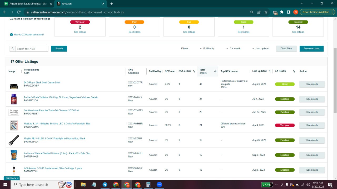See details for Puritan's Pride Yohimbe
Image resolution: width=337 pixels, height=189 pixels.
click(312, 99)
